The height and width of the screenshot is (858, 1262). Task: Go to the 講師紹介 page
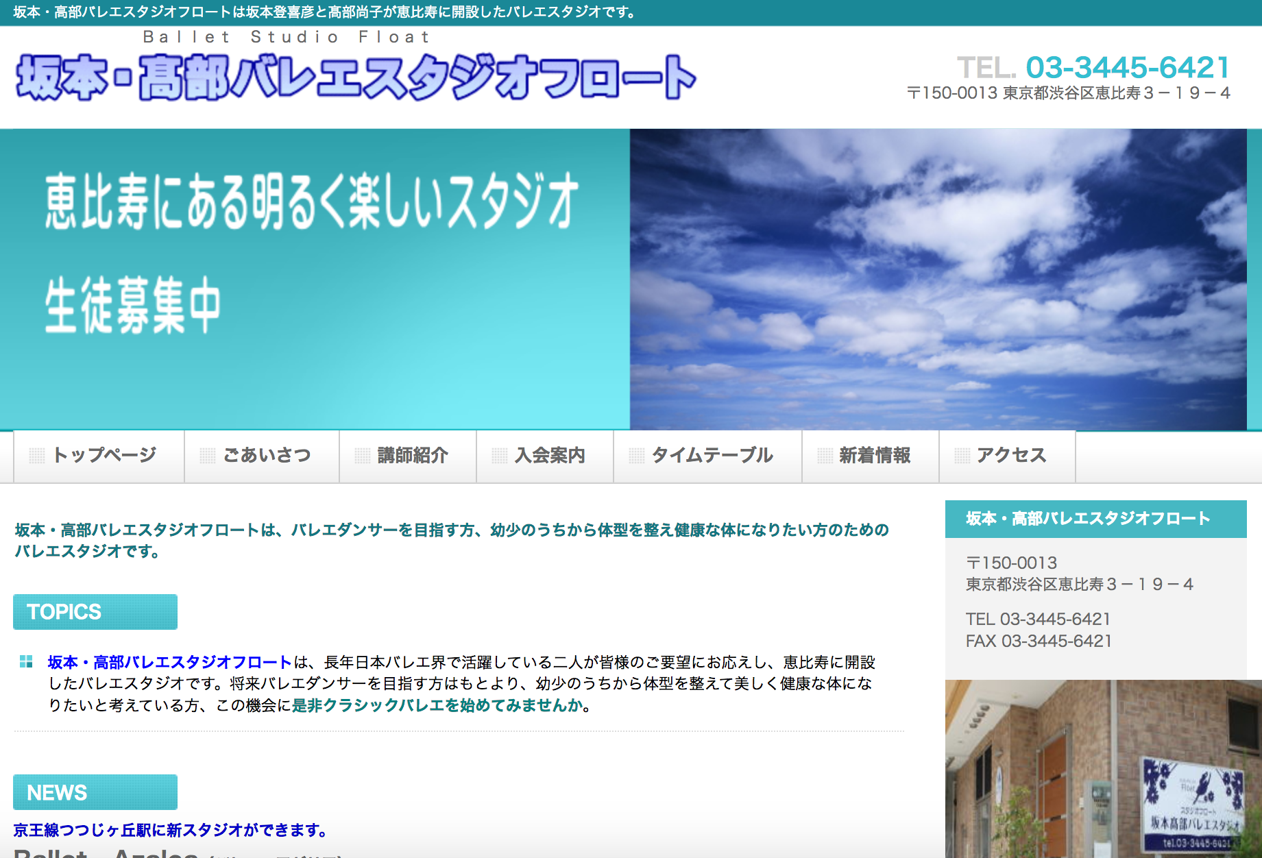pyautogui.click(x=408, y=456)
